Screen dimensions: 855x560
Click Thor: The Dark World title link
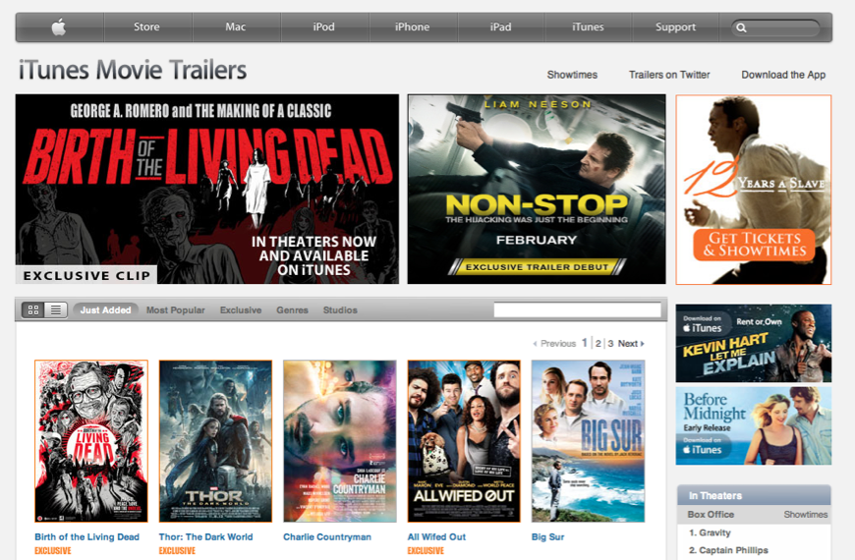205,537
